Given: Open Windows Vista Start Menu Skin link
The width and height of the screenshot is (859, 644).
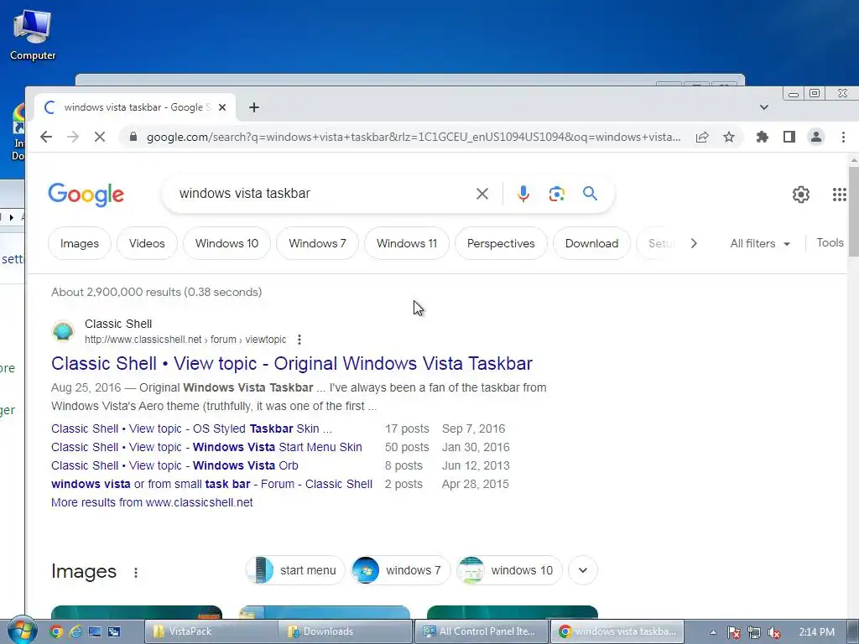Looking at the screenshot, I should tap(206, 448).
